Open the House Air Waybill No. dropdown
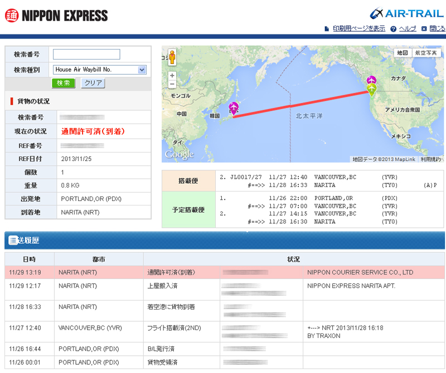Screen dimensions: 446x373 click(x=100, y=70)
